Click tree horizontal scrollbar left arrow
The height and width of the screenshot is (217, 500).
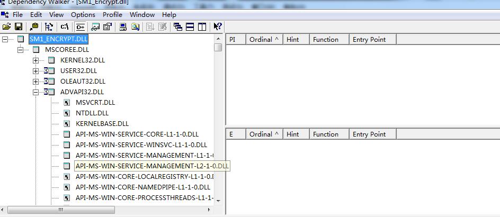pyautogui.click(x=3, y=210)
